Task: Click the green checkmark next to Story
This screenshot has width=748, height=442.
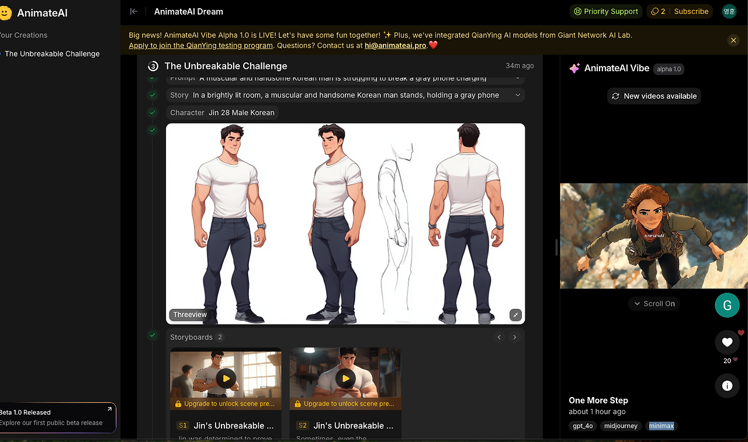Action: pyautogui.click(x=153, y=94)
